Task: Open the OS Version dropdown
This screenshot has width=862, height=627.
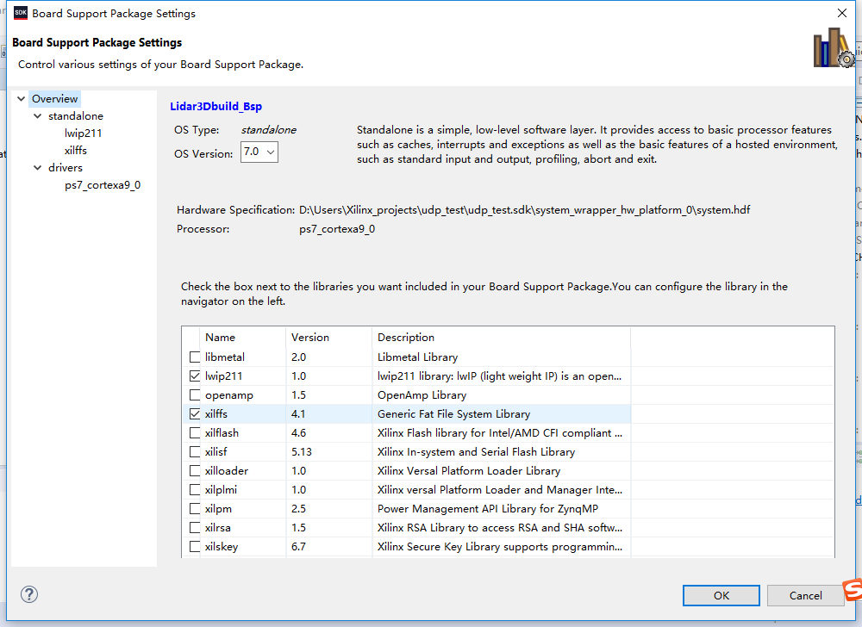Action: pos(259,152)
